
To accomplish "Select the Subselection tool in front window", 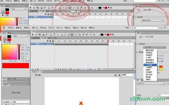I will [x=36, y=34].
